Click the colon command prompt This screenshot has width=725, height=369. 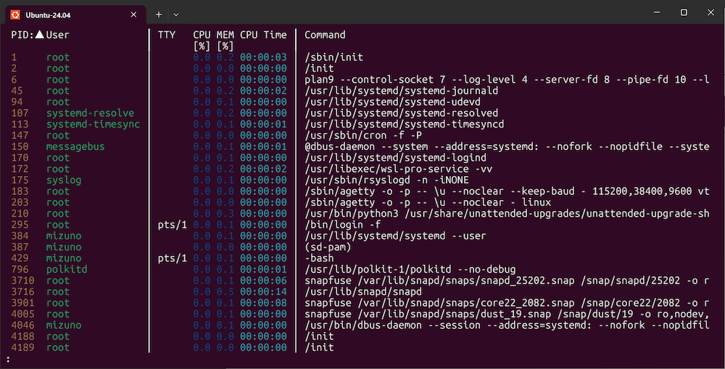9,359
